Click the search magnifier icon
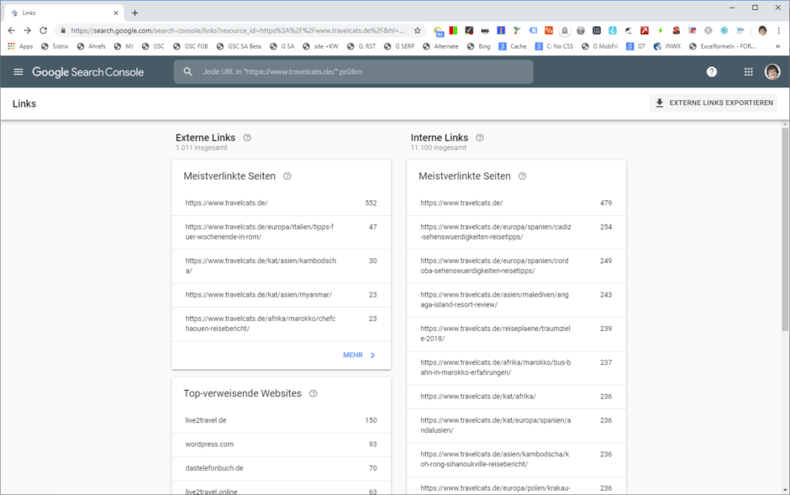The height and width of the screenshot is (495, 790). coord(188,72)
